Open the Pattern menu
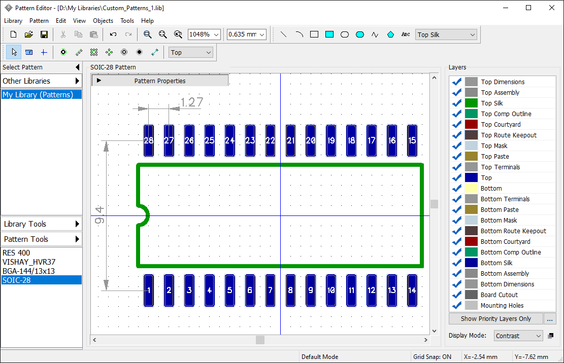The image size is (564, 363). click(x=39, y=21)
